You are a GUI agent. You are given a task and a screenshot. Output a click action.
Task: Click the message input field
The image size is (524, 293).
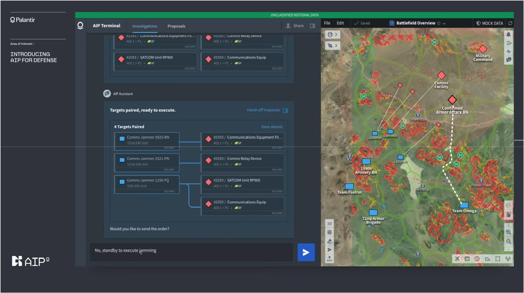point(191,251)
